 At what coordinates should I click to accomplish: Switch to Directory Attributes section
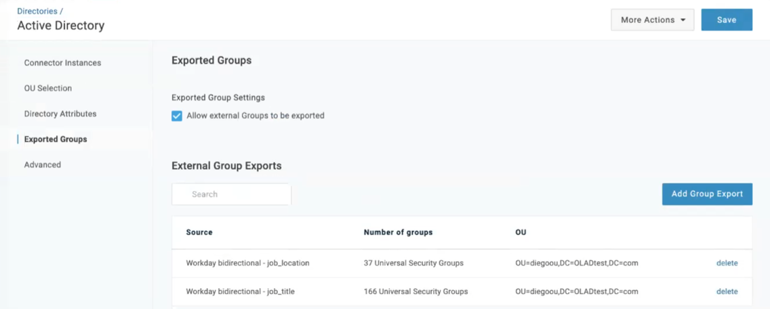[x=60, y=114]
